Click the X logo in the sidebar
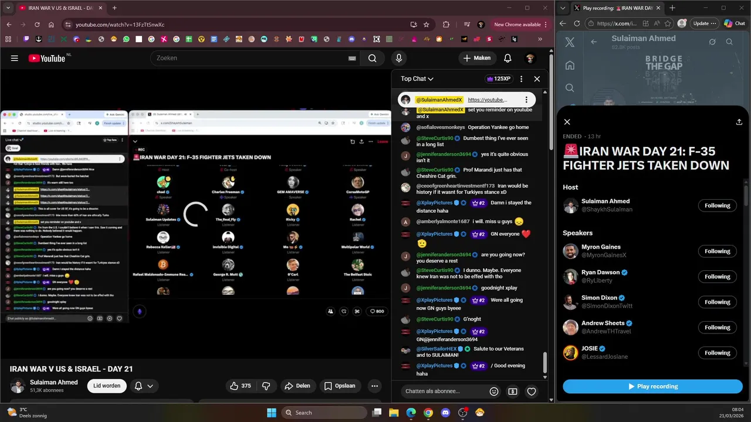Image resolution: width=751 pixels, height=422 pixels. (x=570, y=42)
